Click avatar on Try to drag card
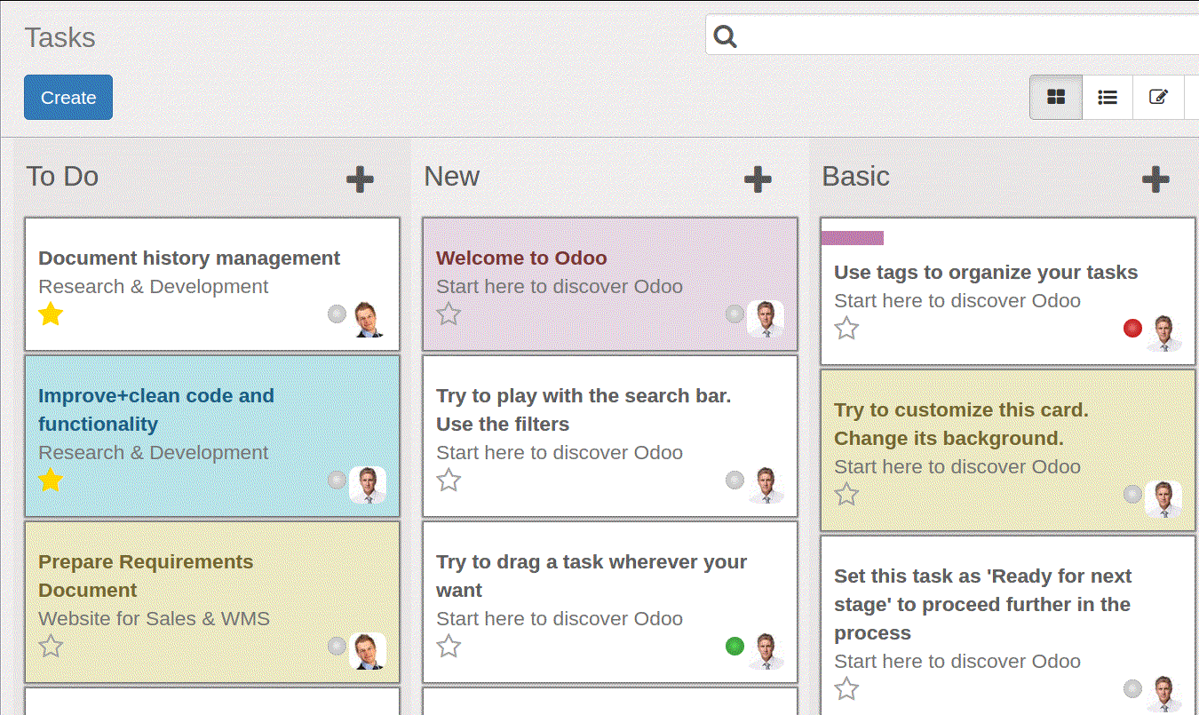Screen dimensions: 1199x715 pyautogui.click(x=766, y=651)
